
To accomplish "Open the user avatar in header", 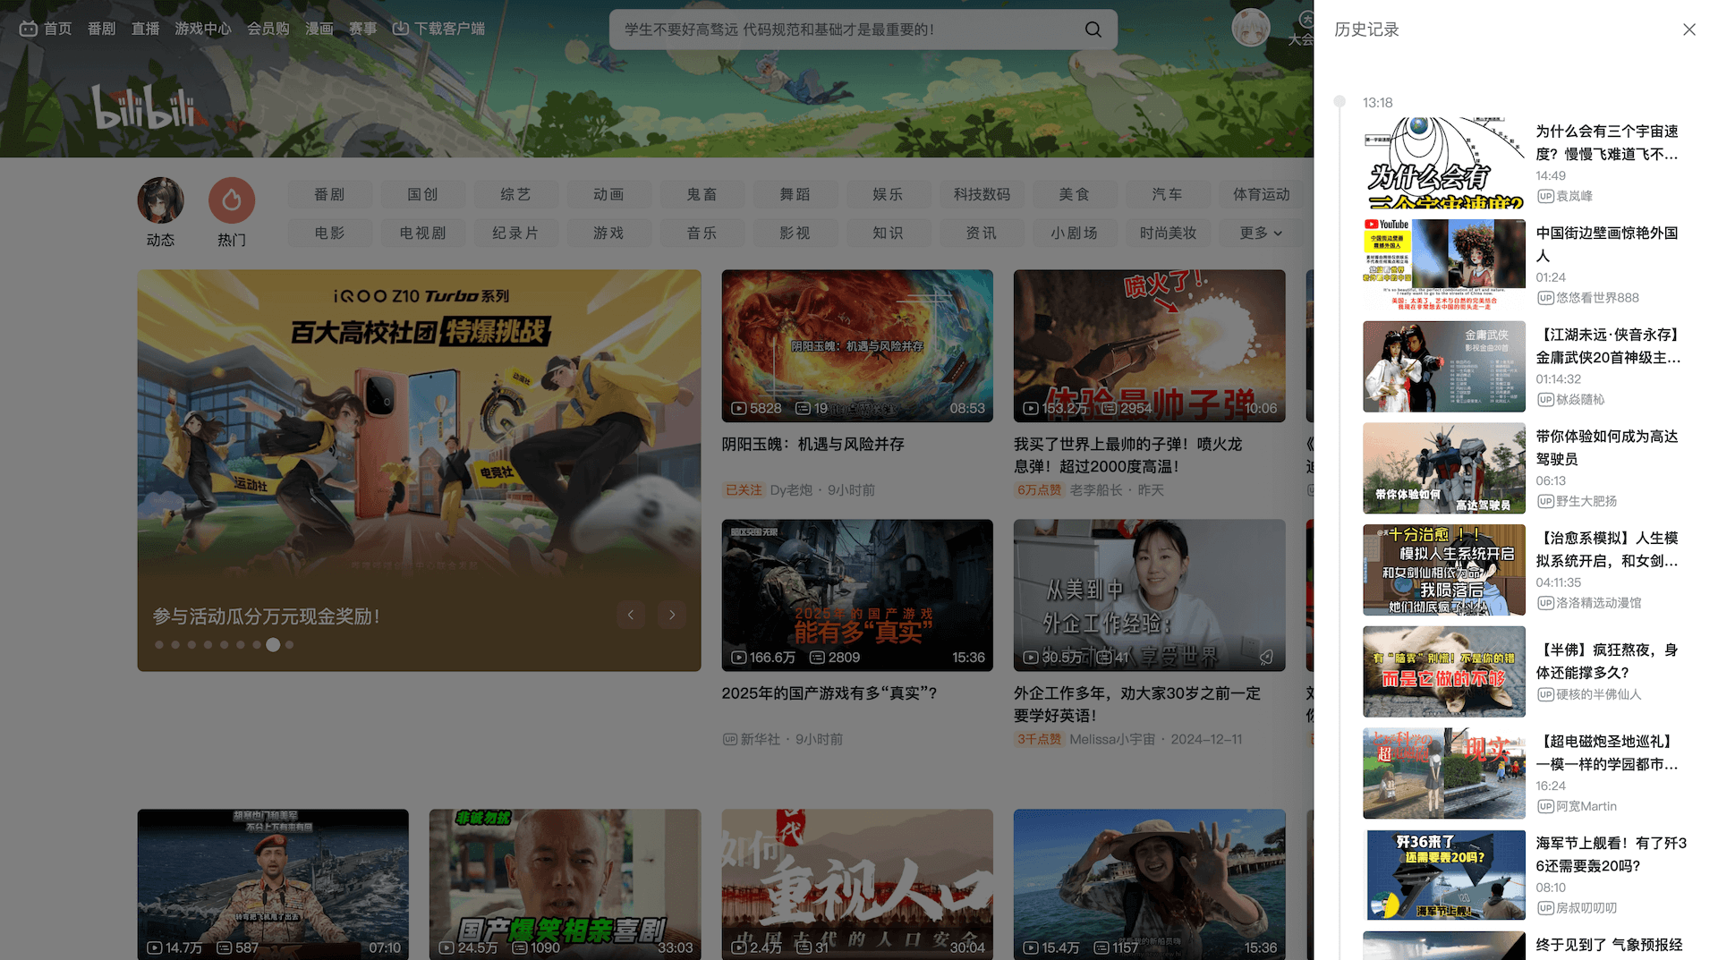I will [x=1250, y=29].
